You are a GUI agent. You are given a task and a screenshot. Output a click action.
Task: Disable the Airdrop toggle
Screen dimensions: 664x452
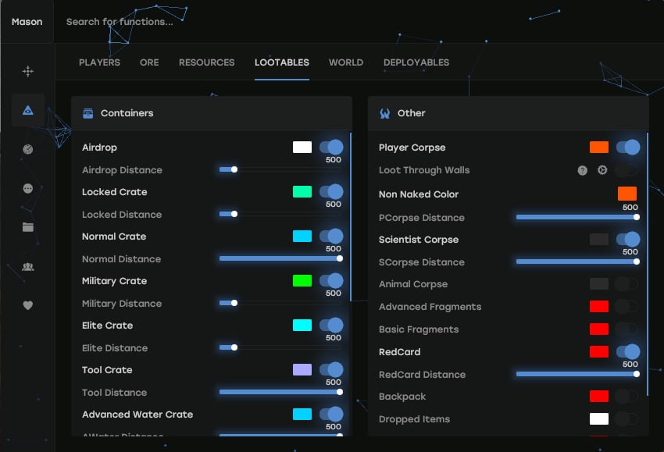pyautogui.click(x=331, y=147)
